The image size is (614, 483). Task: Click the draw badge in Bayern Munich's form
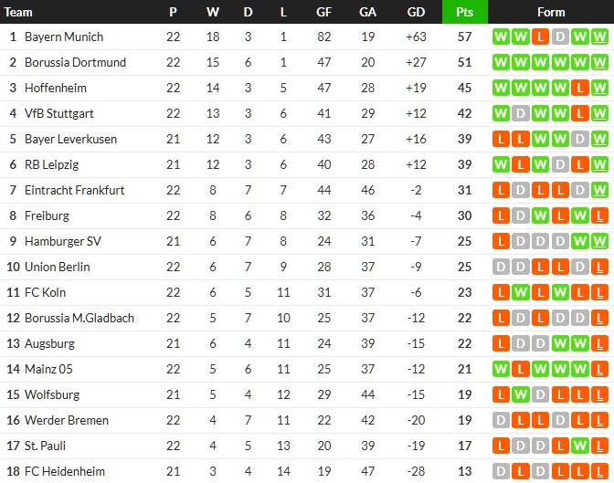coord(560,37)
